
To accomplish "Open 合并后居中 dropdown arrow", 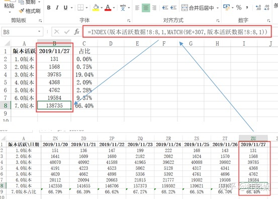I will [218, 8].
